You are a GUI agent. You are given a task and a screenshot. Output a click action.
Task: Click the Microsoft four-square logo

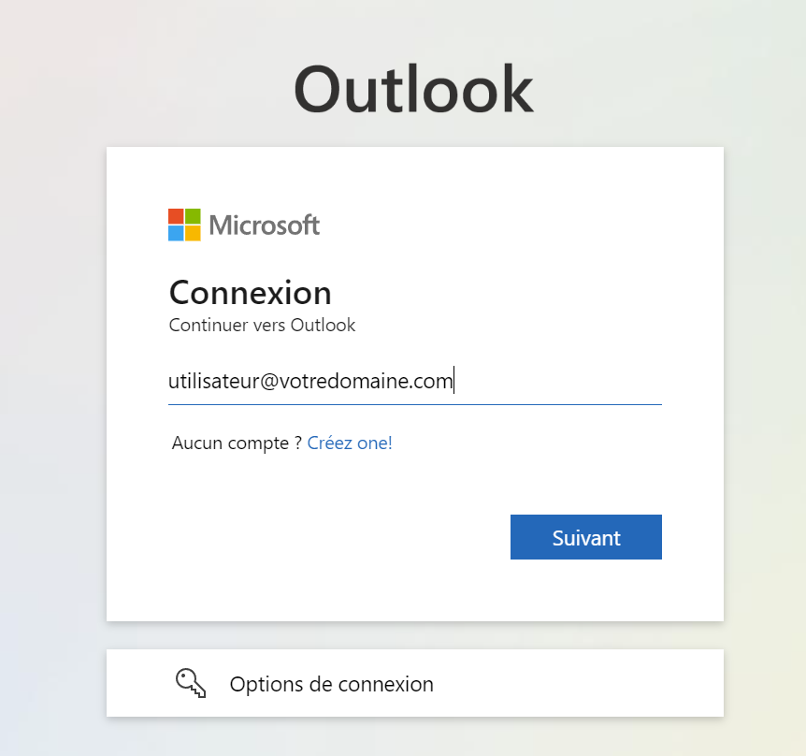(184, 225)
